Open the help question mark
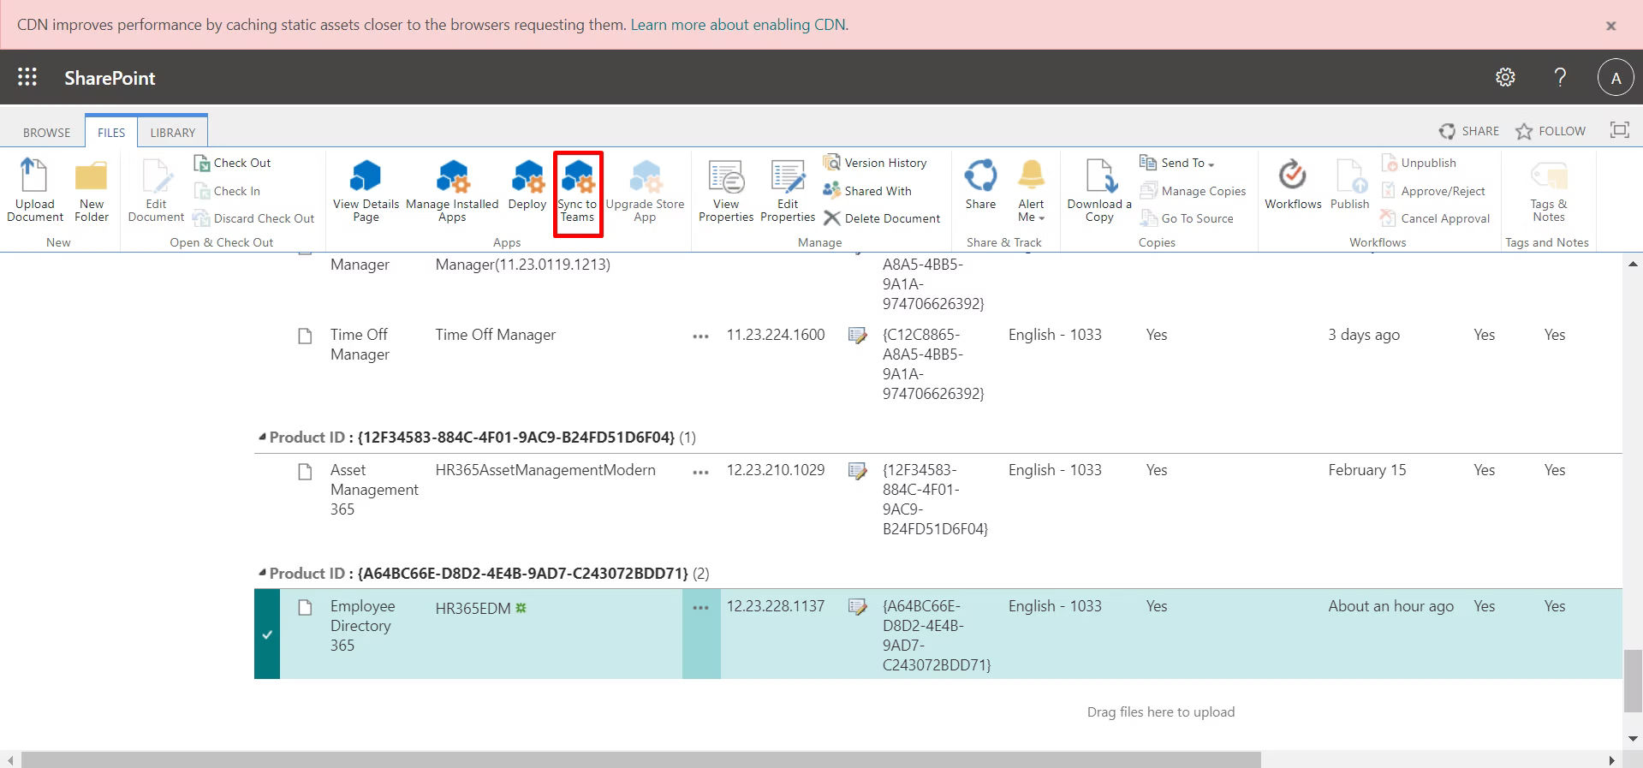The width and height of the screenshot is (1643, 768). pyautogui.click(x=1560, y=77)
